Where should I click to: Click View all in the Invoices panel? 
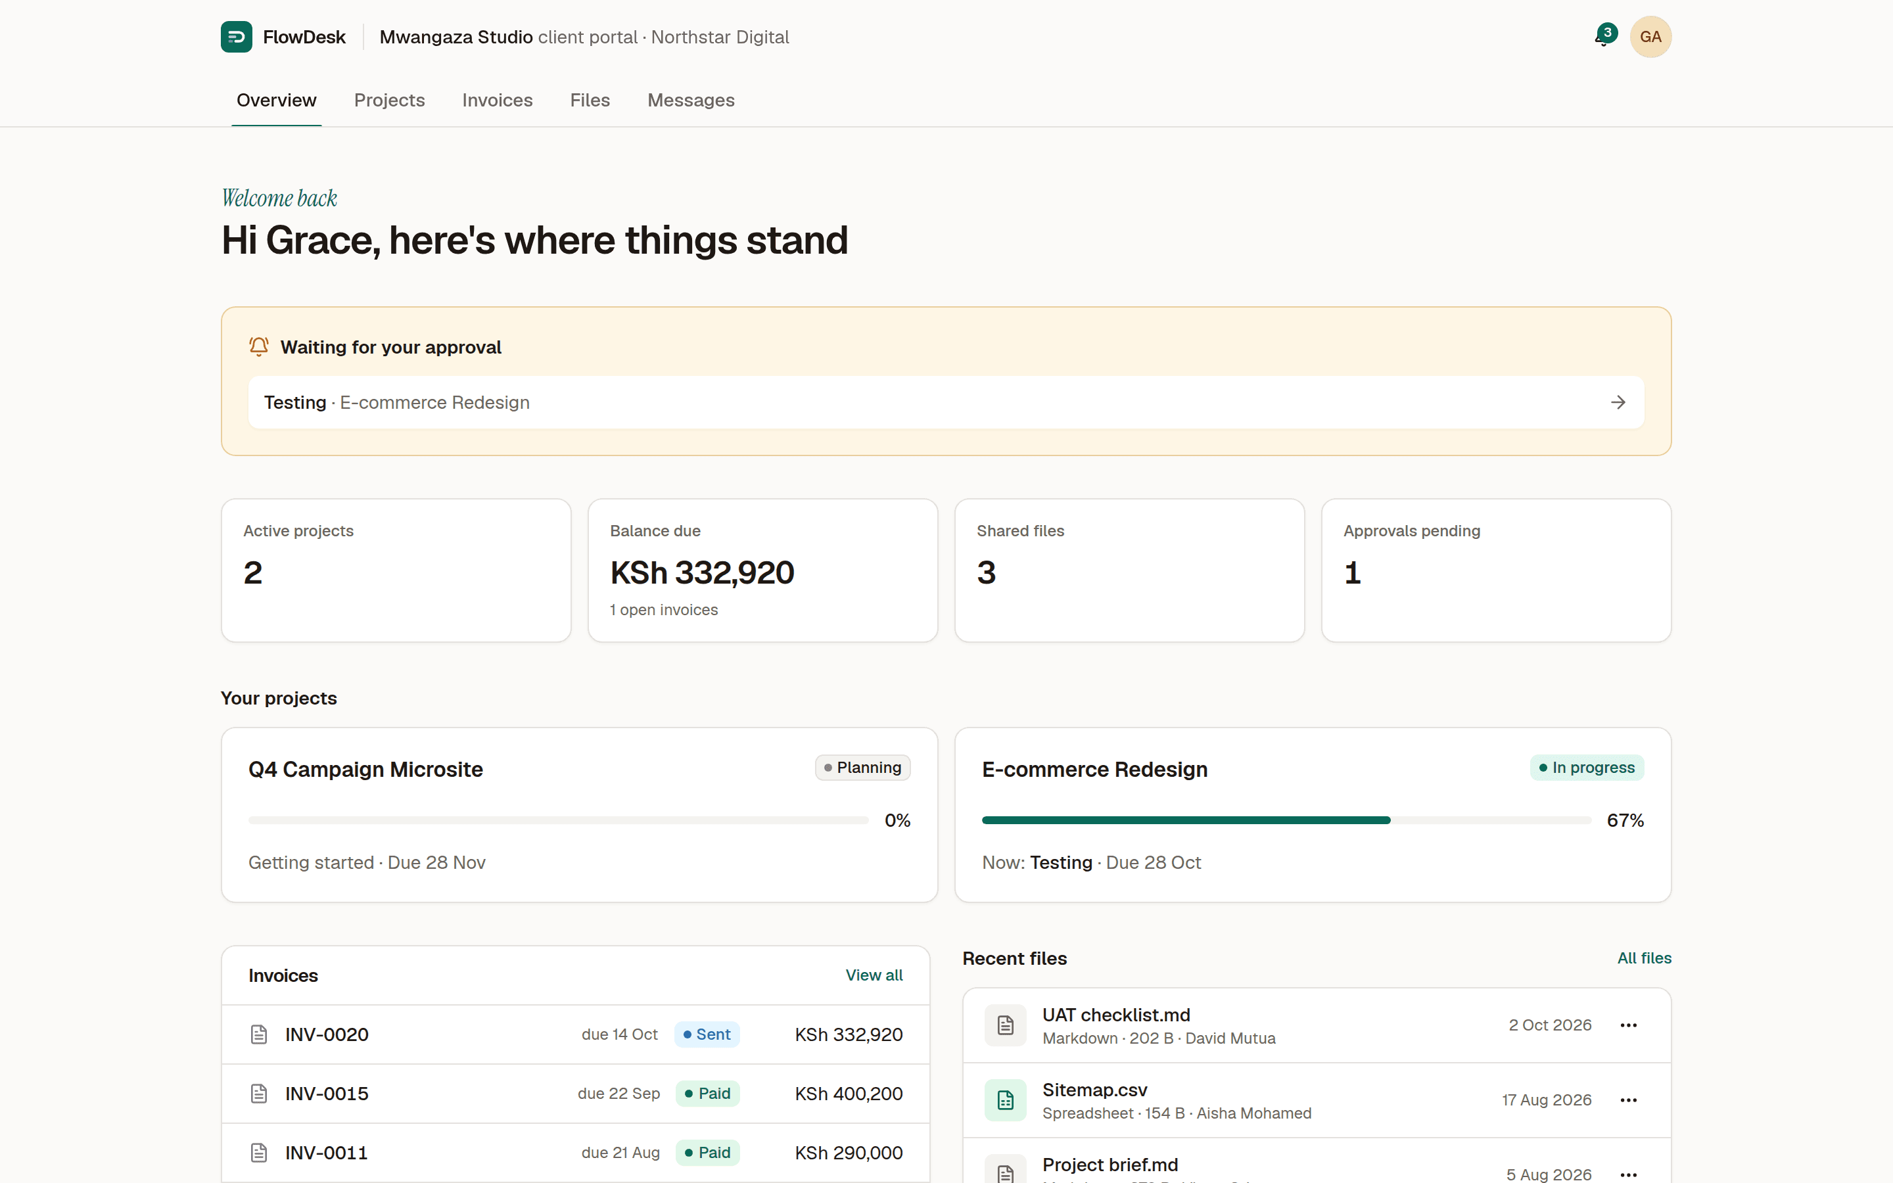tap(874, 975)
